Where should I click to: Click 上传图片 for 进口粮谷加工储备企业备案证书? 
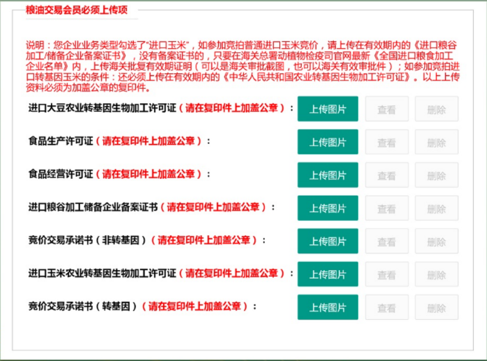[x=328, y=208]
